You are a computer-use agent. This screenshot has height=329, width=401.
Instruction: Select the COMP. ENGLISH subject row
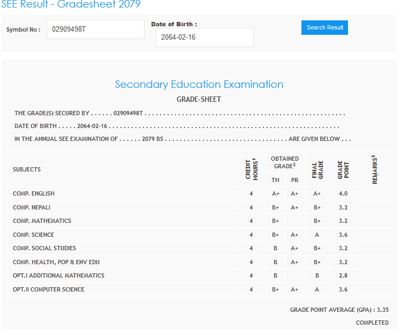34,193
